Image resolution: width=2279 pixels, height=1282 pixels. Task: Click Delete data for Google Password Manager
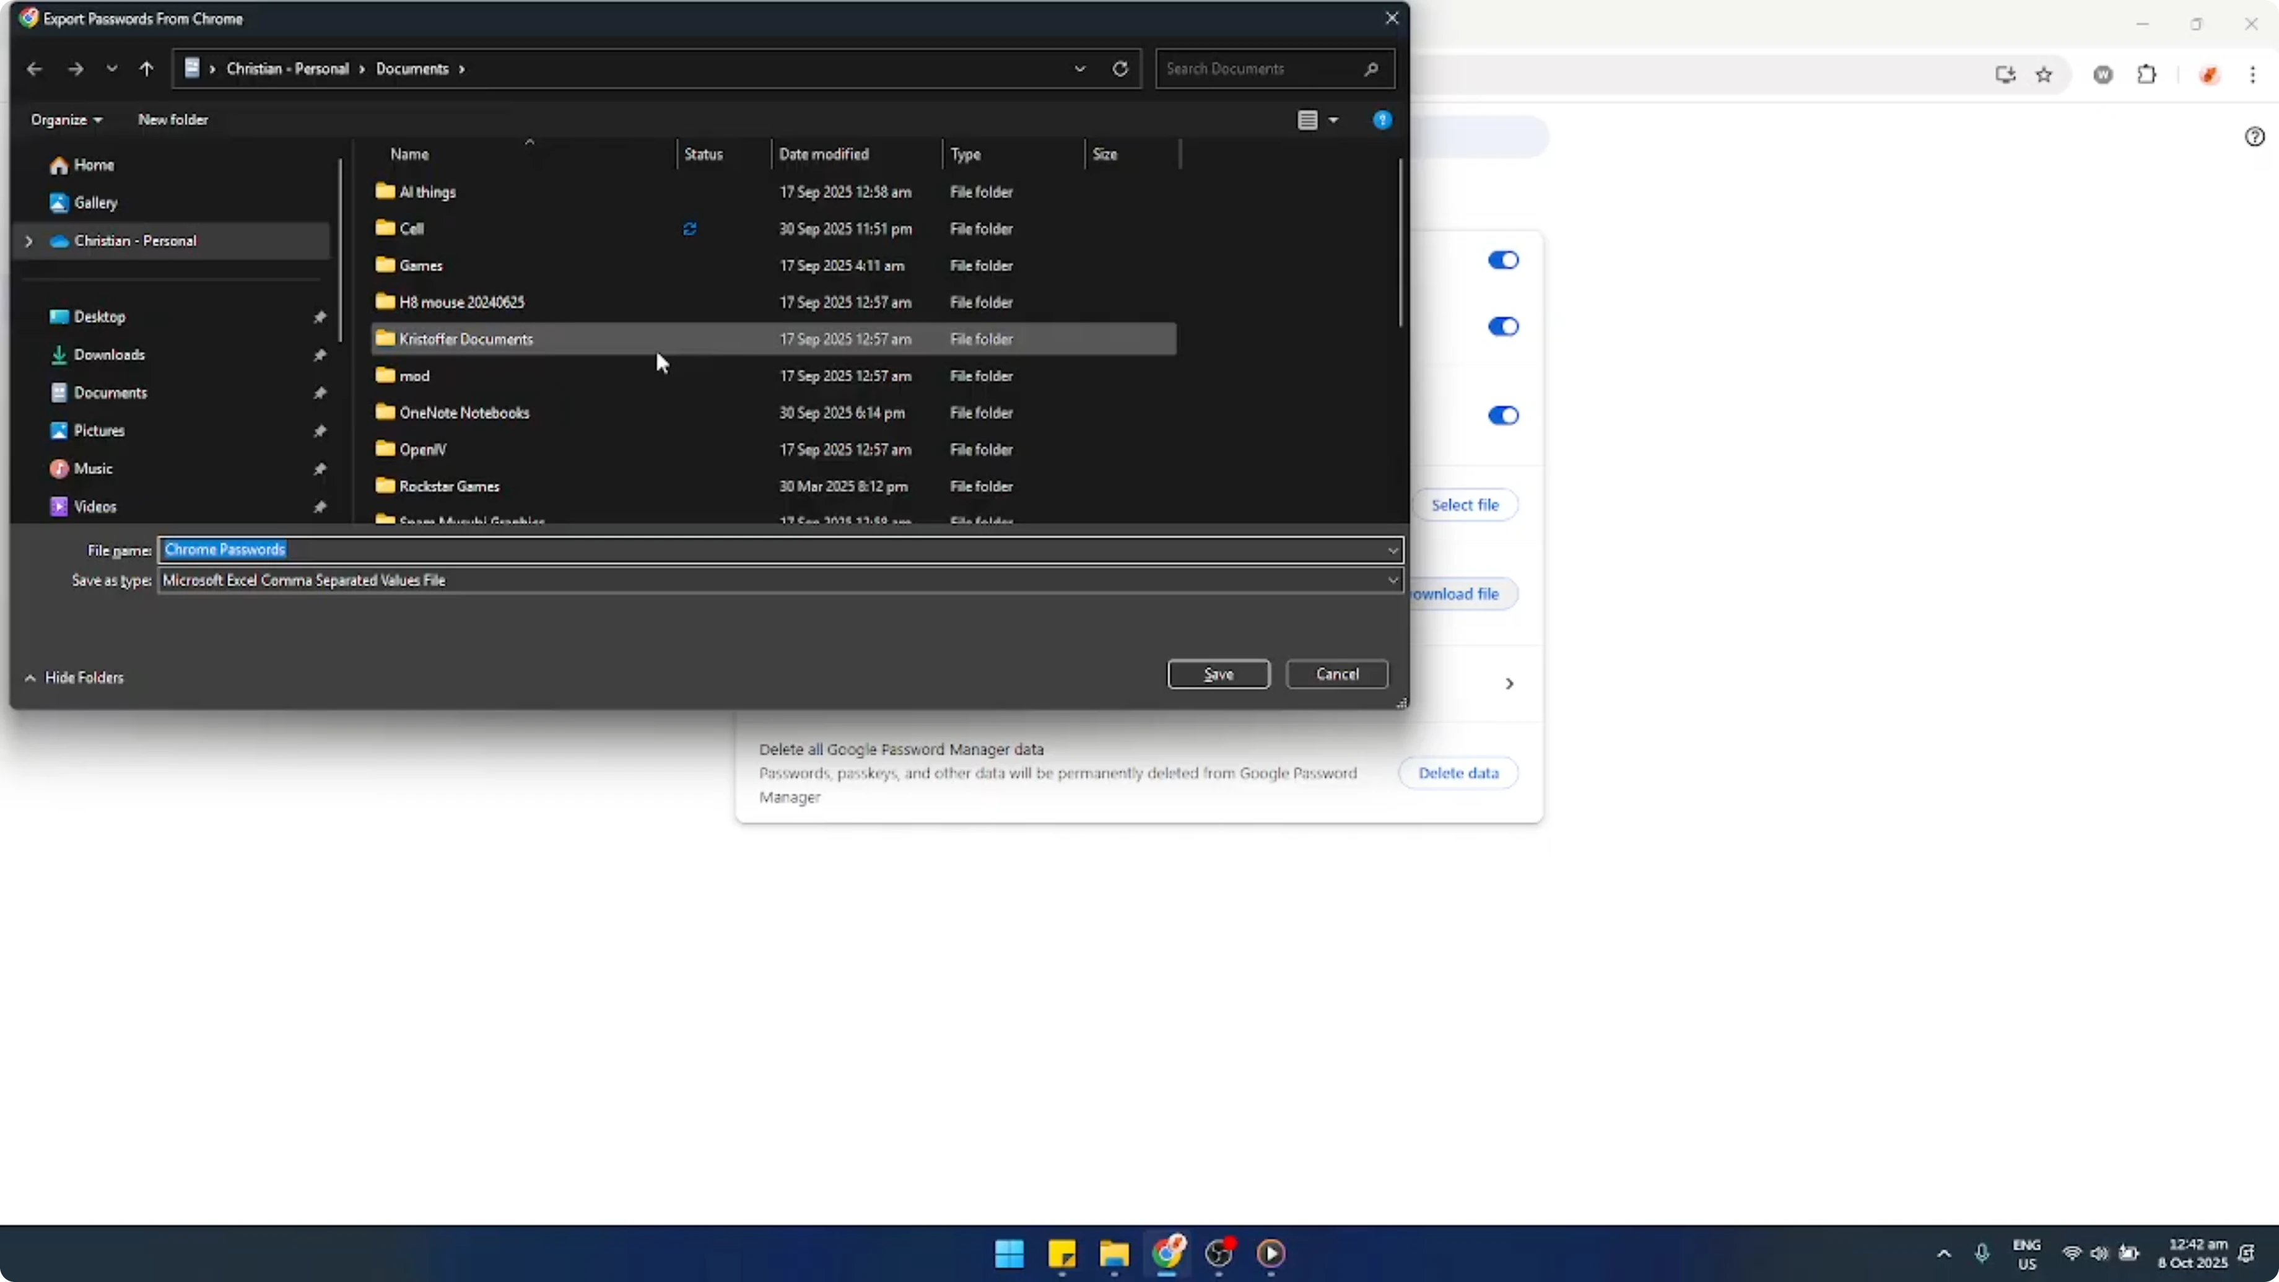click(1458, 772)
